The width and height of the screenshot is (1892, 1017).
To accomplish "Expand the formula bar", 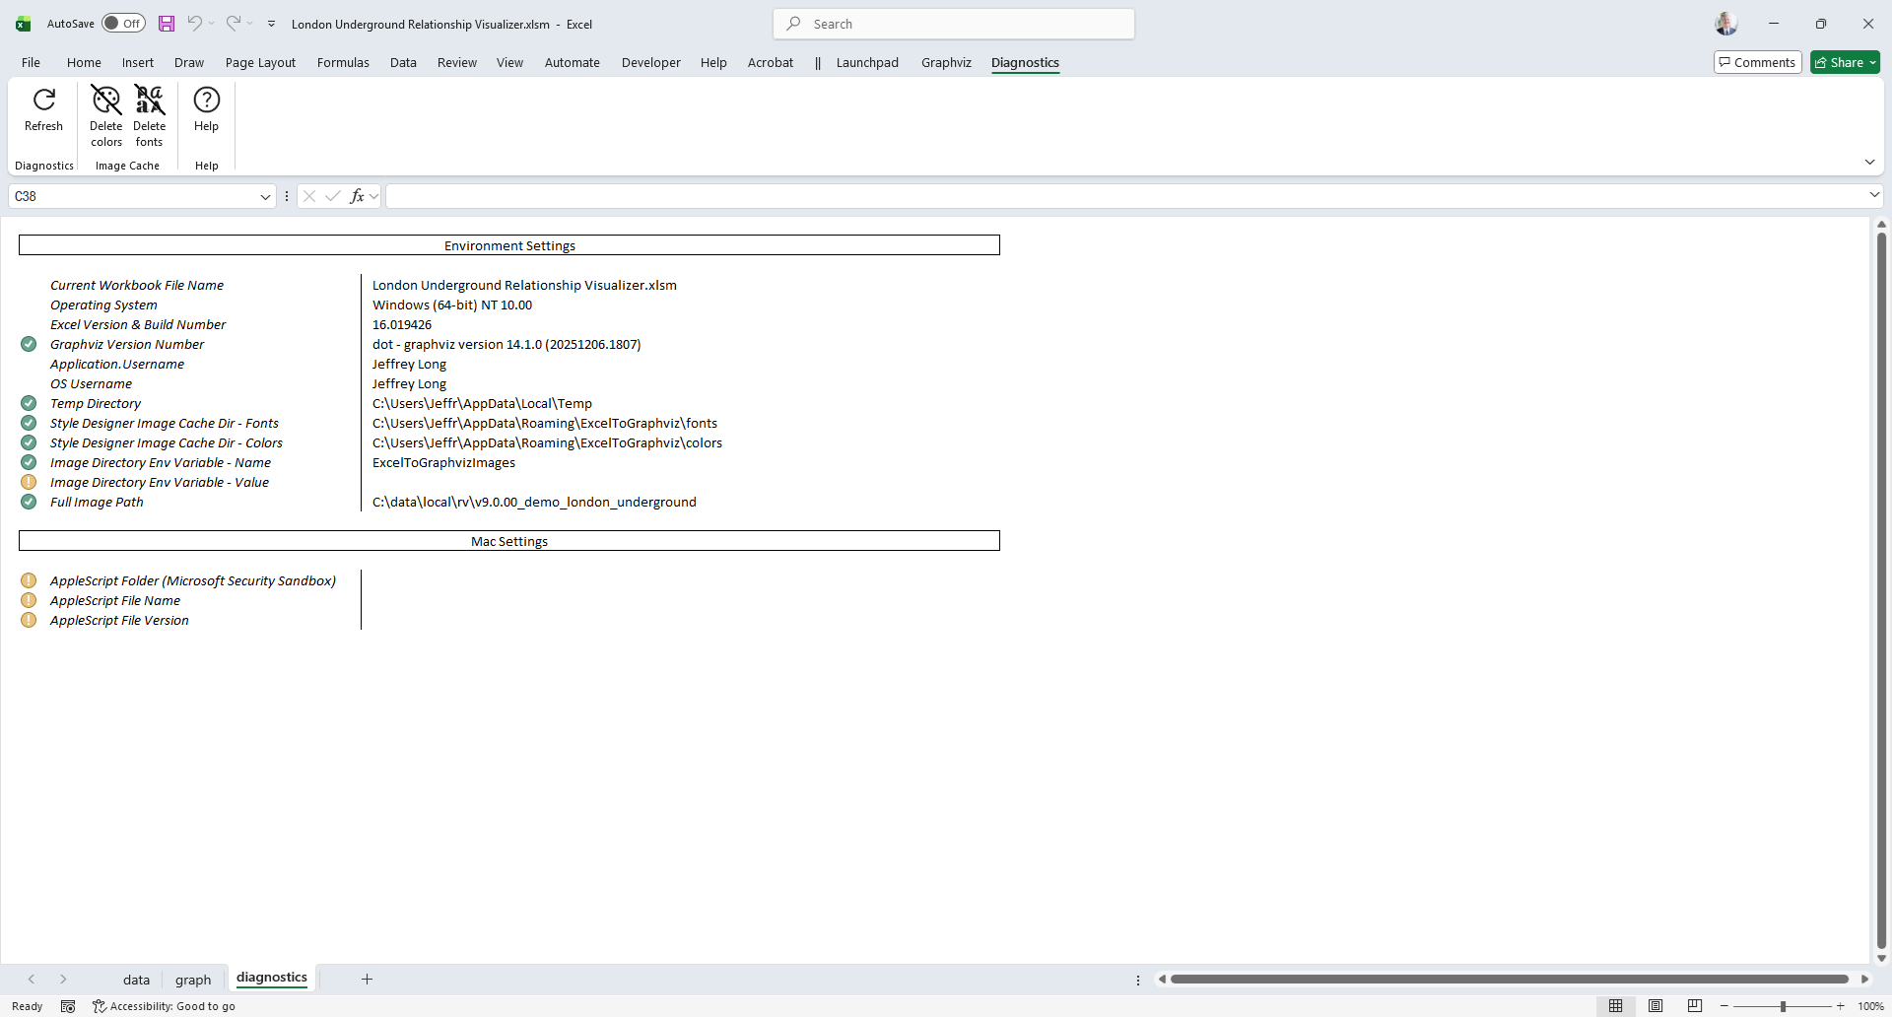I will [x=1874, y=195].
